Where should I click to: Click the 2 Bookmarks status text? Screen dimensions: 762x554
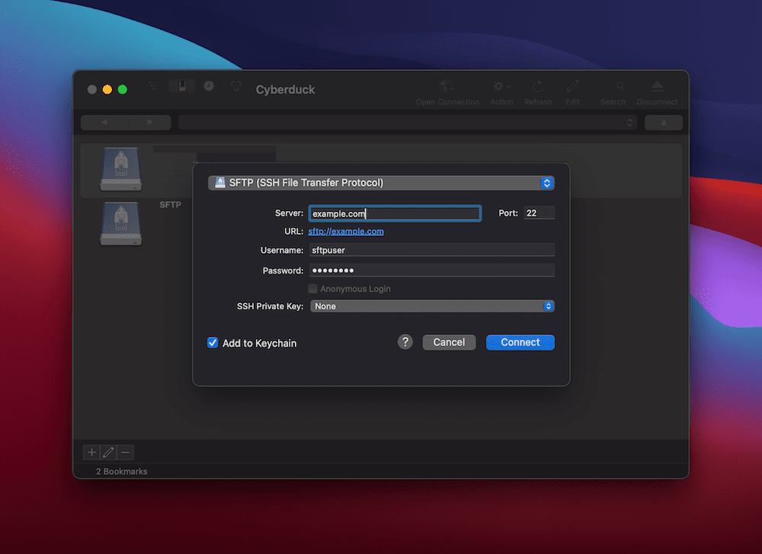[x=121, y=472]
